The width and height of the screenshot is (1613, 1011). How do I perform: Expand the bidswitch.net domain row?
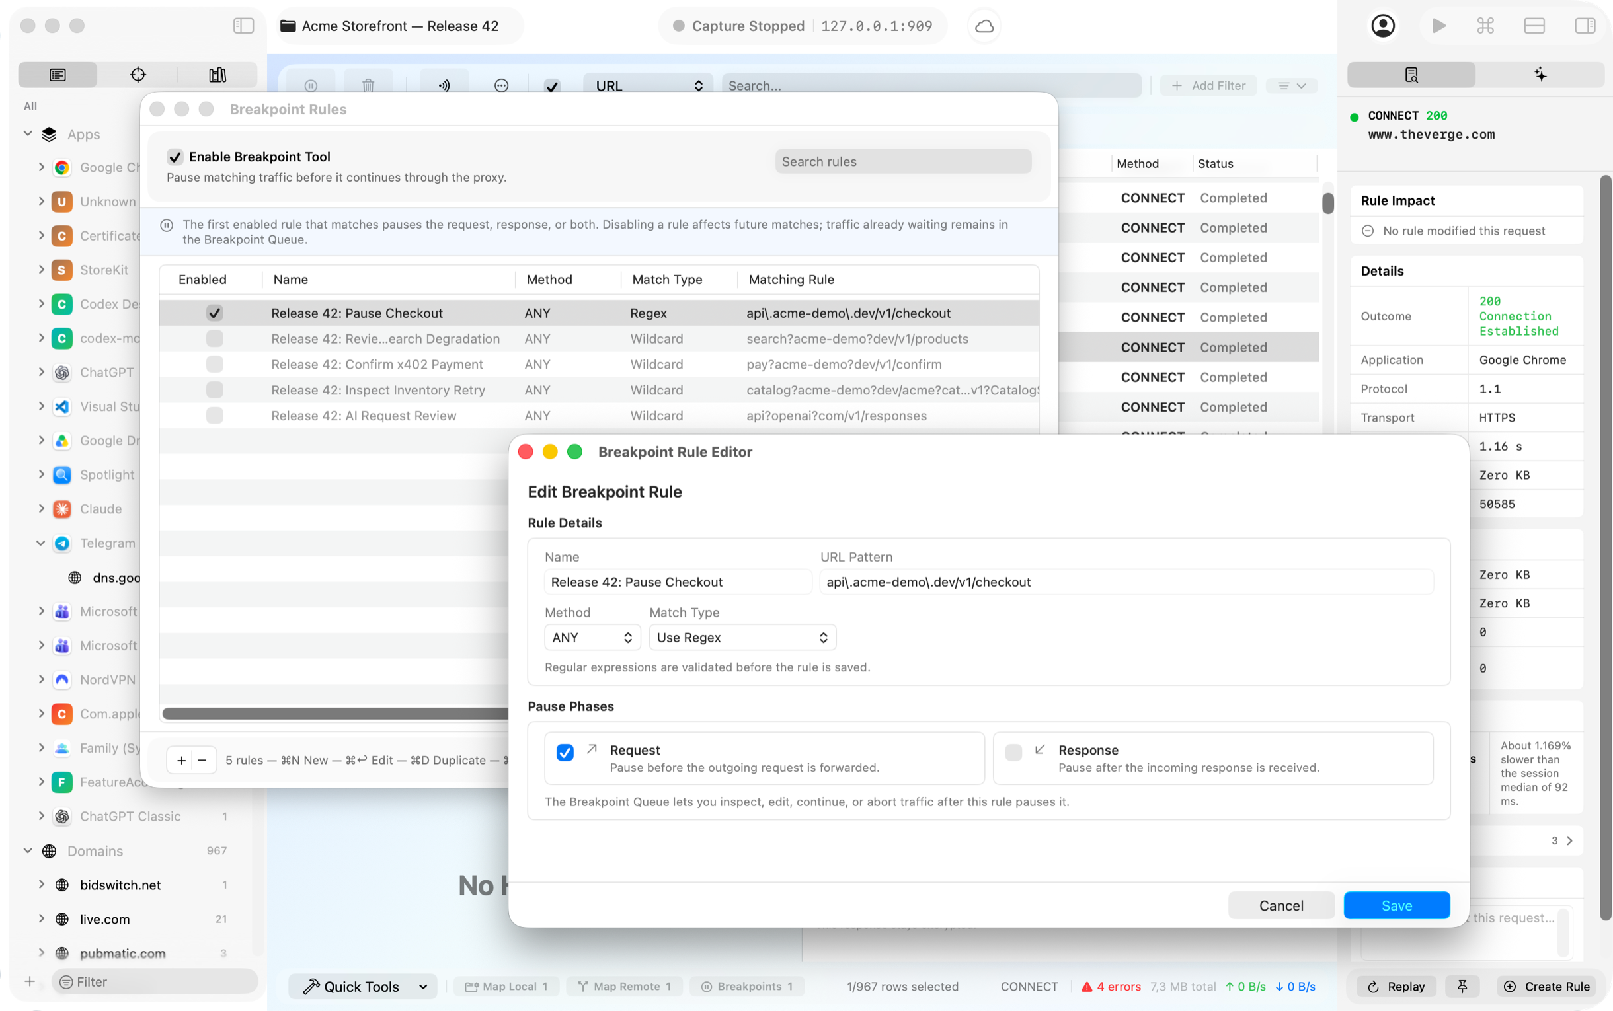pos(42,885)
